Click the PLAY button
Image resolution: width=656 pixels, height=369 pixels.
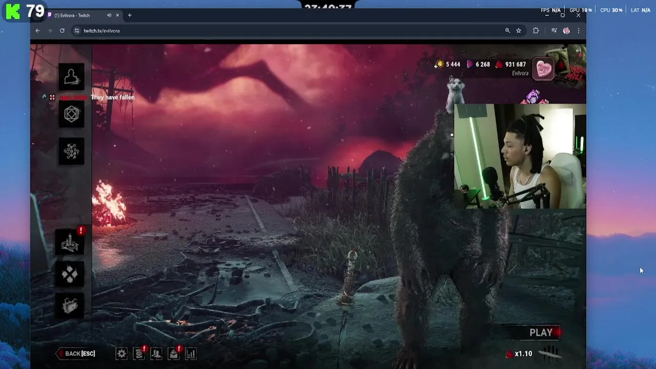541,333
